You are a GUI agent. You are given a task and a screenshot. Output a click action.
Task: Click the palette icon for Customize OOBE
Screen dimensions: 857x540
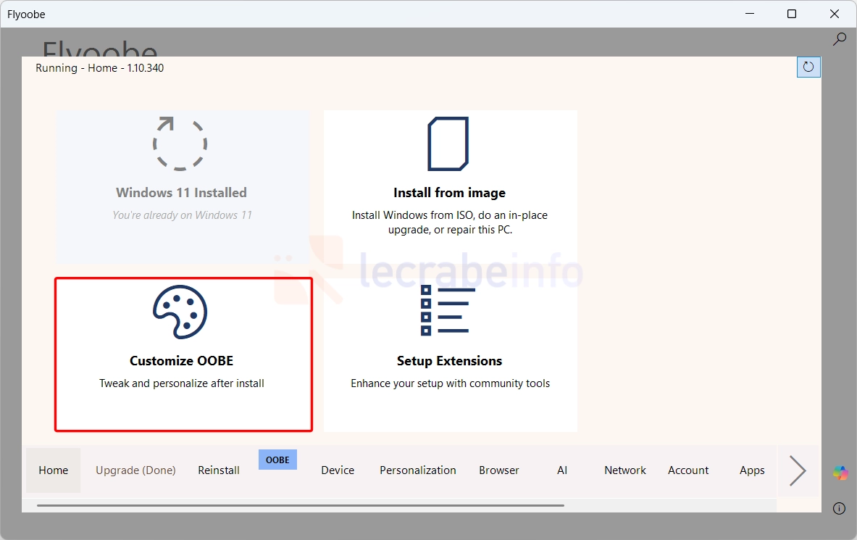pyautogui.click(x=180, y=312)
